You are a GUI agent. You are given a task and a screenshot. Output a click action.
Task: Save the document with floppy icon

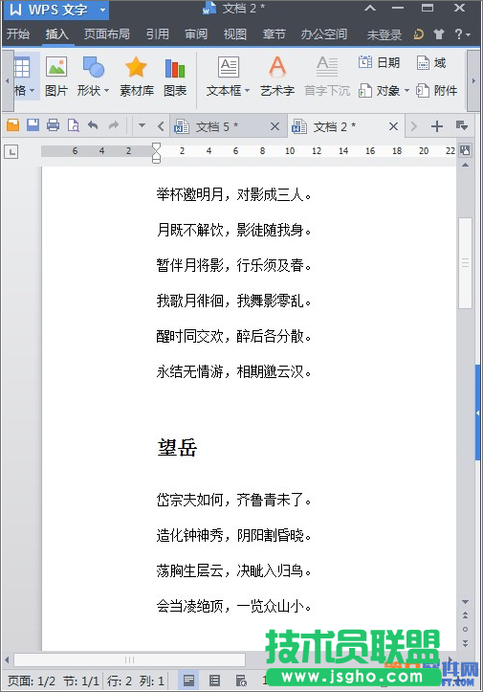pos(33,125)
